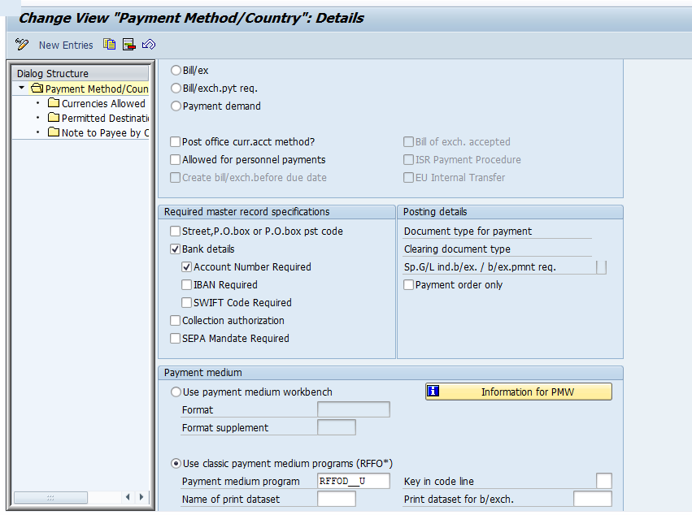692x515 pixels.
Task: Uncheck Account Number Required checkbox
Action: pyautogui.click(x=187, y=266)
